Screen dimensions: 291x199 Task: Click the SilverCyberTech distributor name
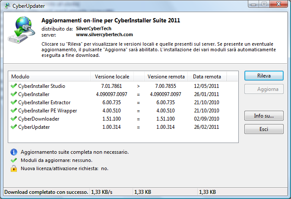point(94,28)
